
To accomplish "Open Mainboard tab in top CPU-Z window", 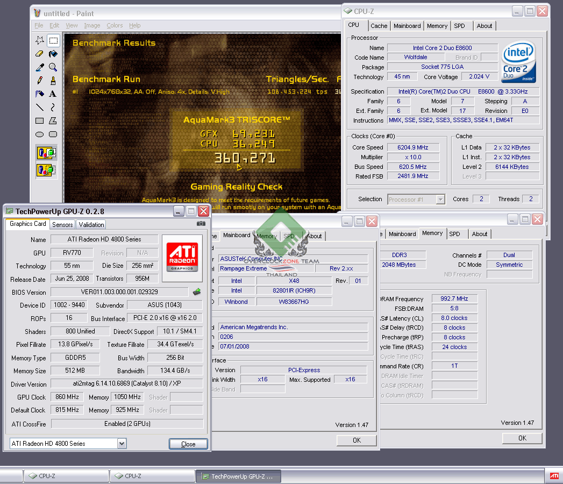I will [x=407, y=26].
